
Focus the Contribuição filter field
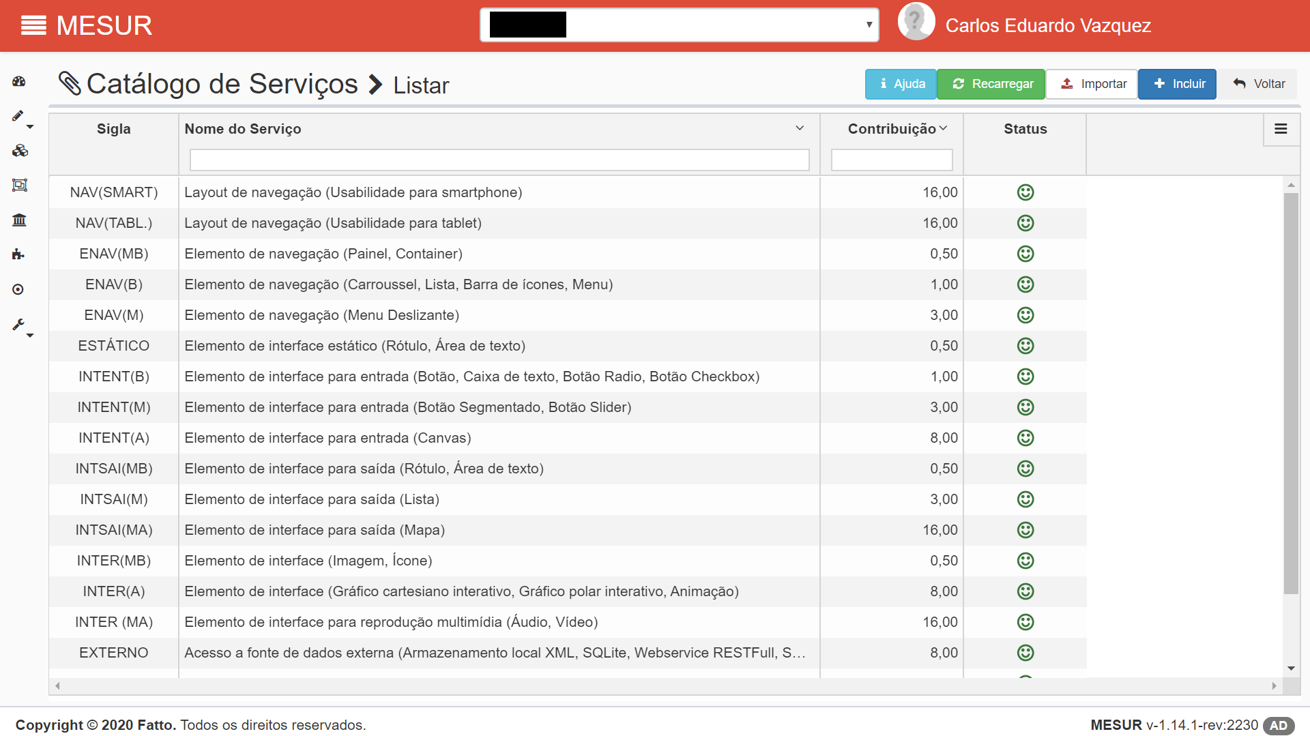click(892, 160)
